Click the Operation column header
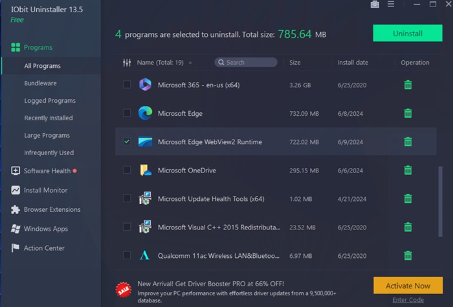Image resolution: width=453 pixels, height=307 pixels. (x=415, y=62)
